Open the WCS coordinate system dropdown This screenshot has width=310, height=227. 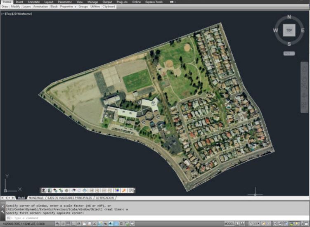(x=289, y=53)
